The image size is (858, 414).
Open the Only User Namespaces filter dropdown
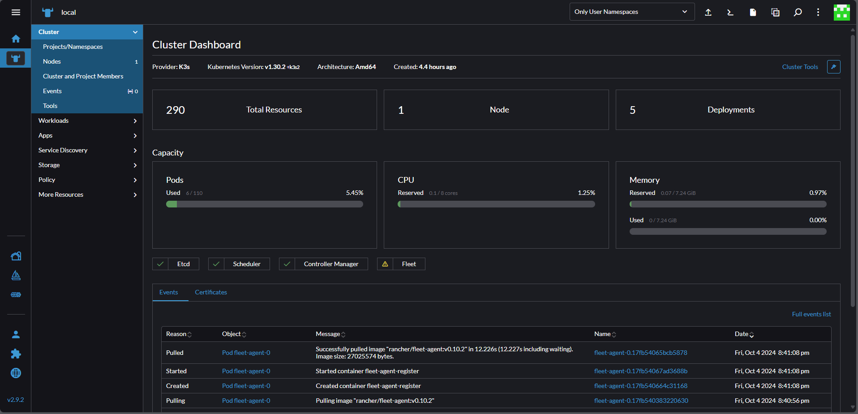coord(632,12)
